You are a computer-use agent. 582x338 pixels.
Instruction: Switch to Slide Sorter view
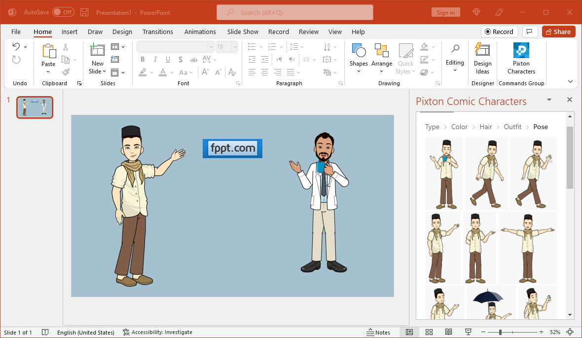click(429, 332)
